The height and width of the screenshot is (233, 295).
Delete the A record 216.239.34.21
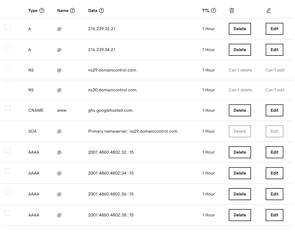tap(240, 50)
